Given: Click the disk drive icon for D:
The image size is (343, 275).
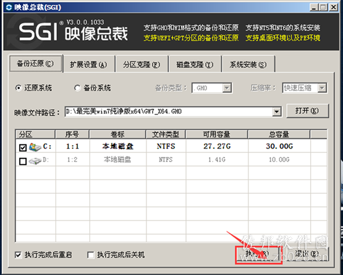Looking at the screenshot, I should 35,161.
